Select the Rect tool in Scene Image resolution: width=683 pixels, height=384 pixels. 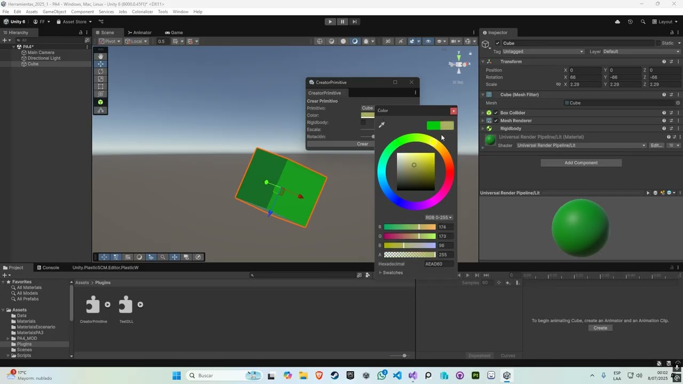100,86
